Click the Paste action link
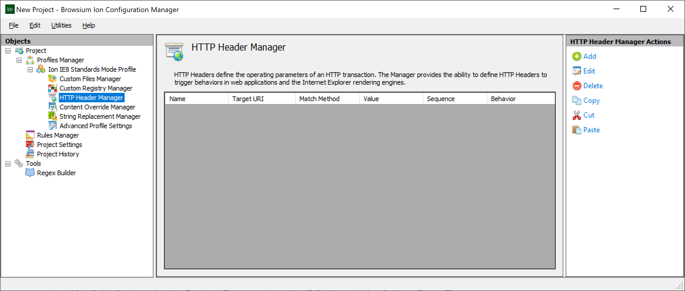Viewport: 685px width, 291px height. point(591,130)
